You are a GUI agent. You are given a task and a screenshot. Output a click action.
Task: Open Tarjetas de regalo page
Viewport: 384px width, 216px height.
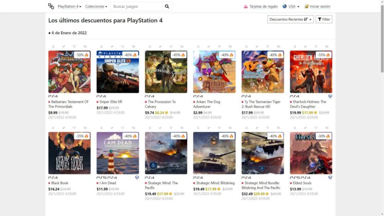[260, 6]
